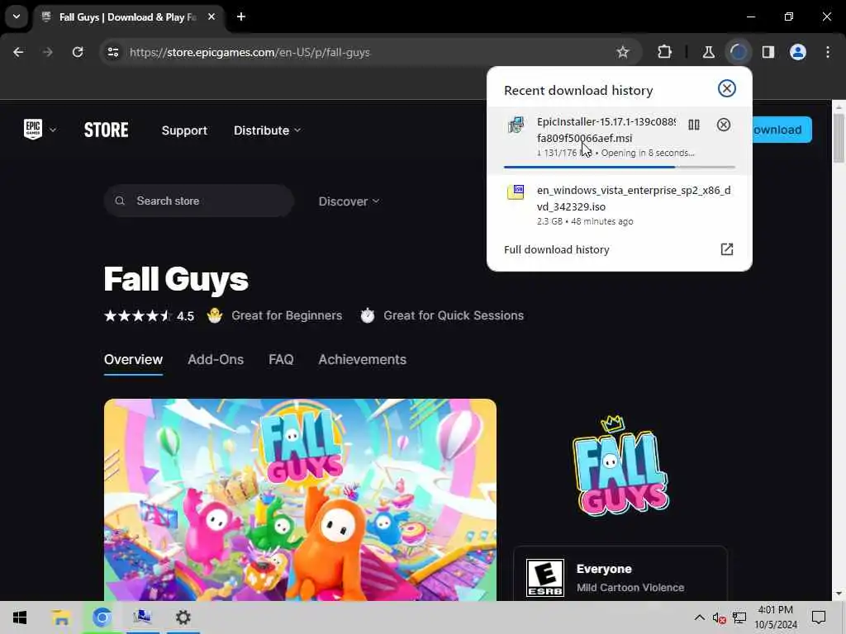The image size is (846, 634).
Task: Open Settings gear in taskbar
Action: [183, 617]
